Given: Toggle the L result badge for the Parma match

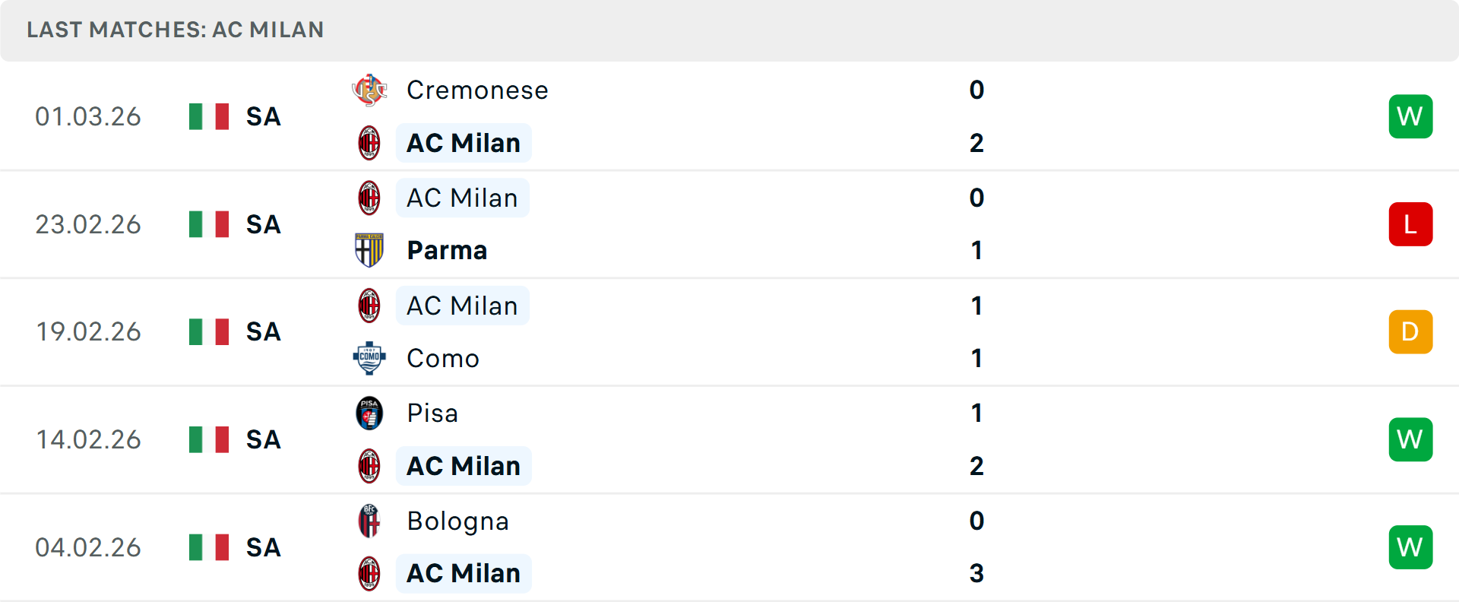Looking at the screenshot, I should (x=1410, y=224).
